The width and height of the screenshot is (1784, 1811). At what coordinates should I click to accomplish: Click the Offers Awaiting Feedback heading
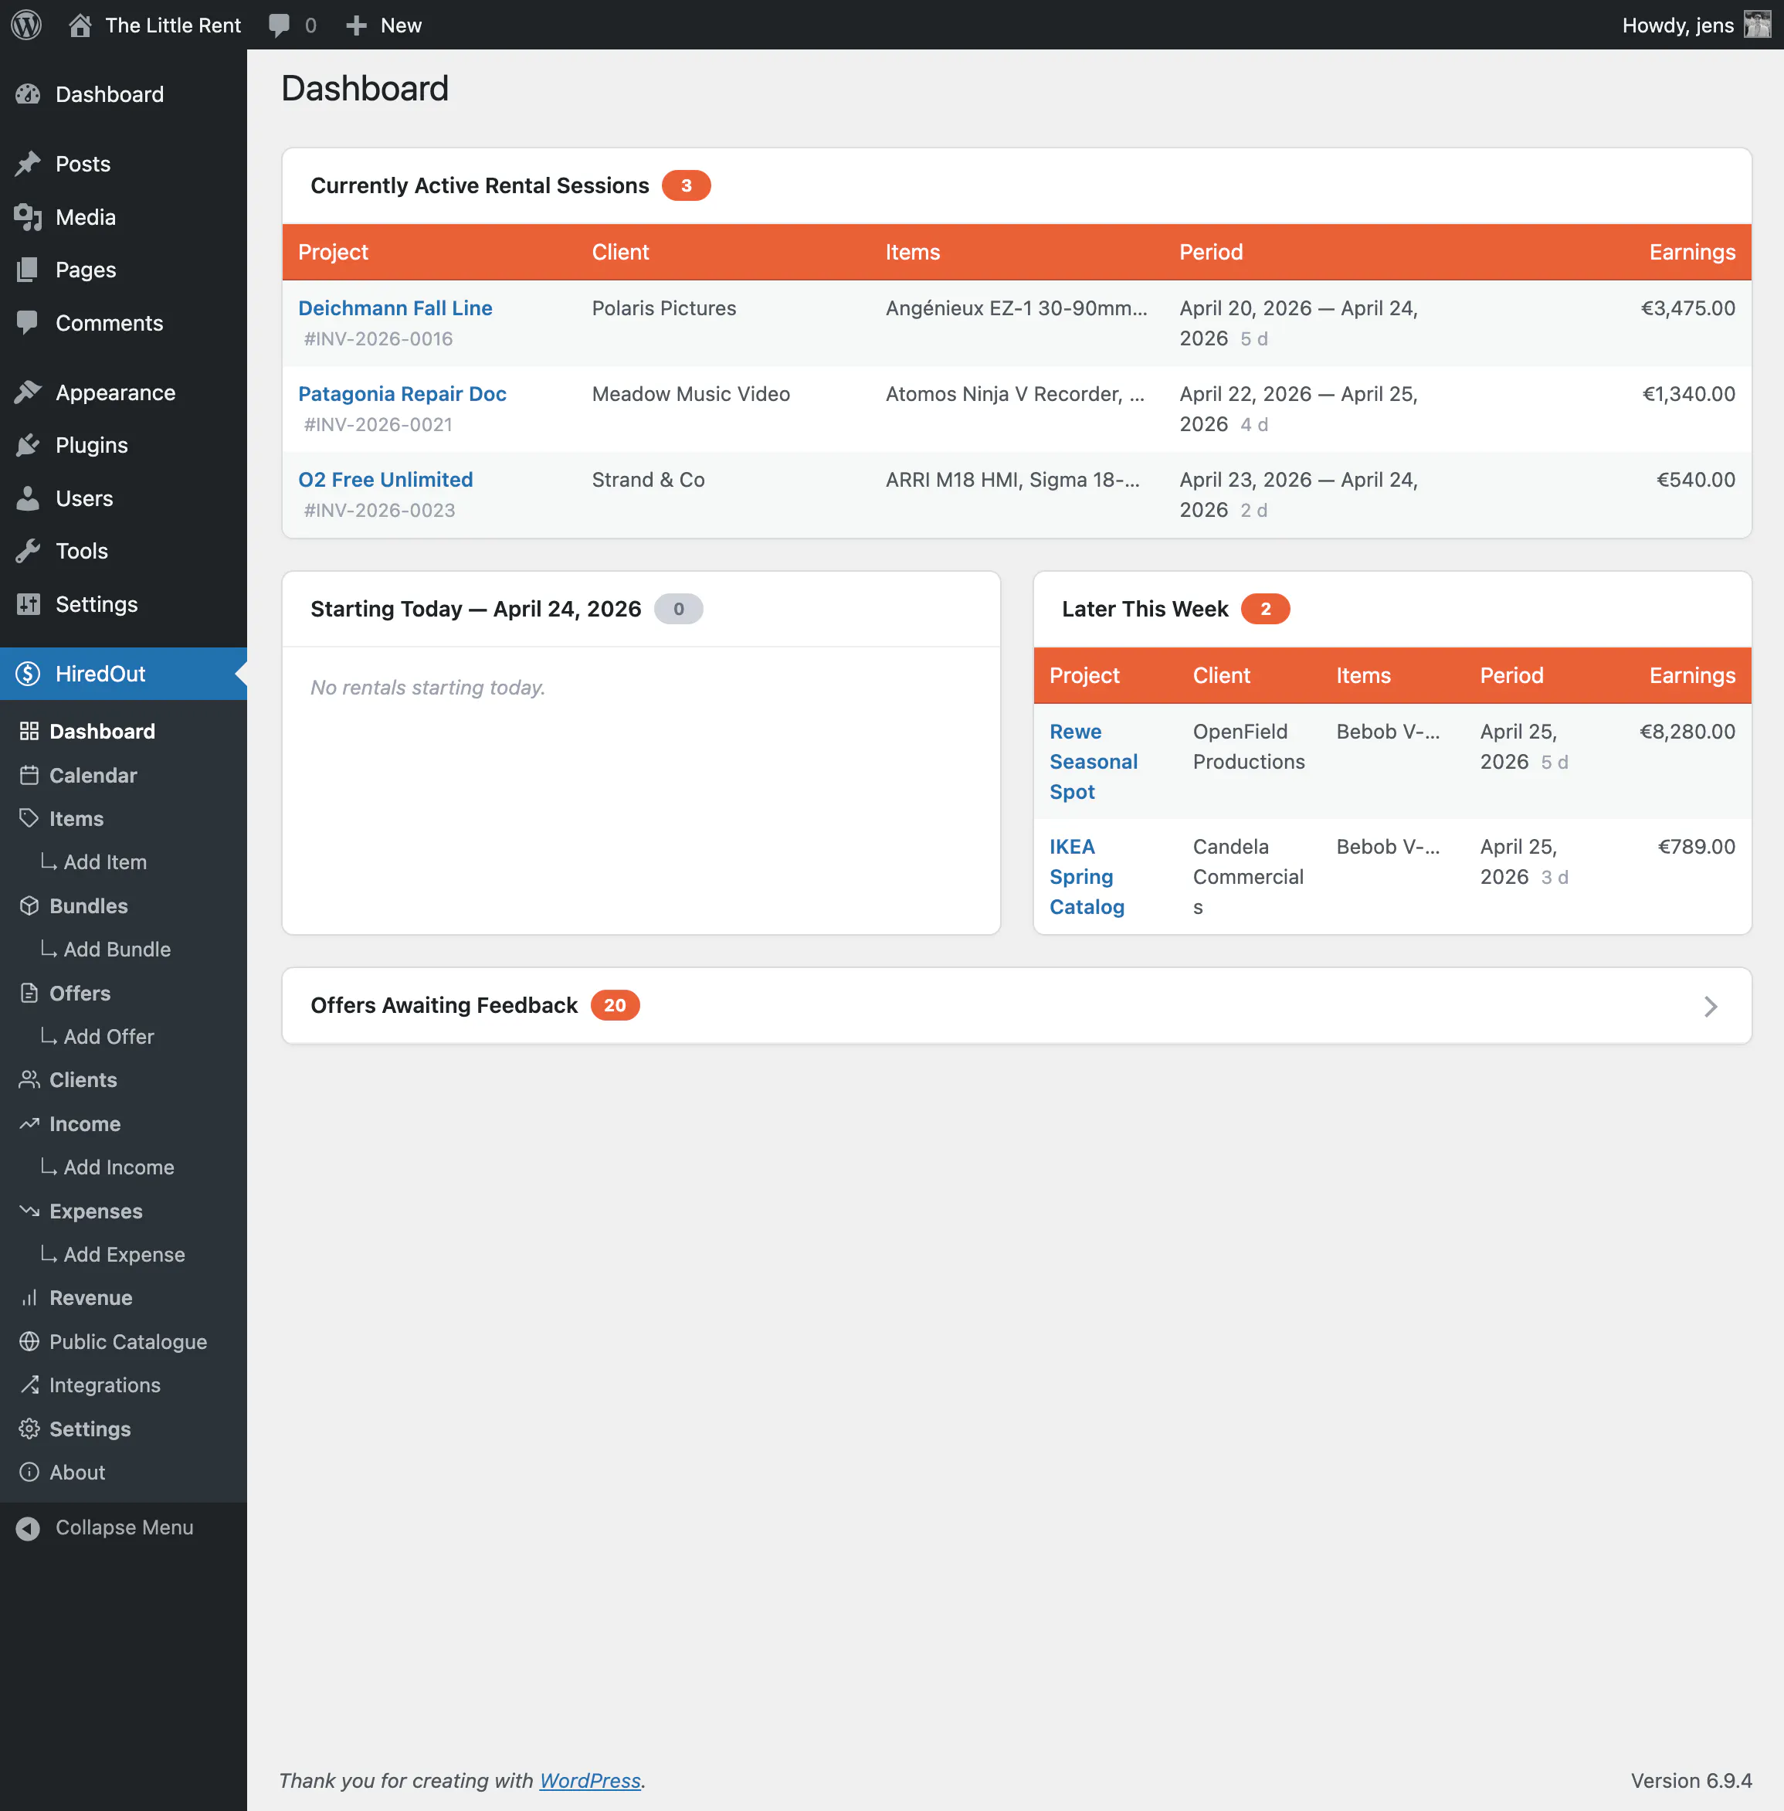[444, 1006]
